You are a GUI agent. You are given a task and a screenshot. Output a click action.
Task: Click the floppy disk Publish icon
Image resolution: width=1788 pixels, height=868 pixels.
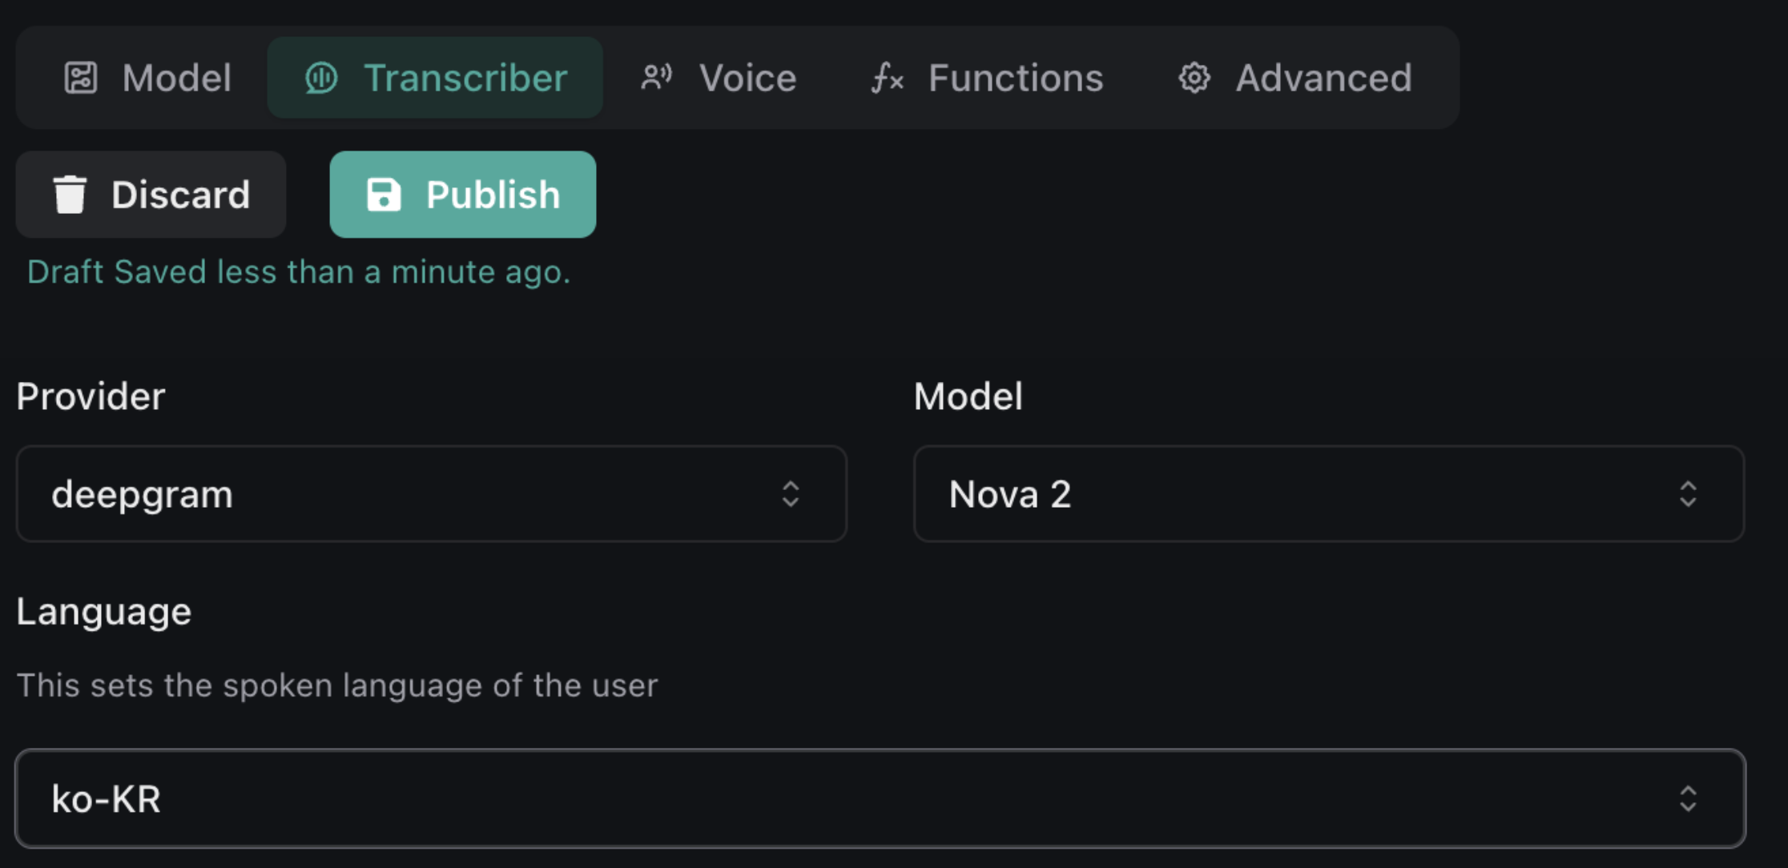coord(384,195)
